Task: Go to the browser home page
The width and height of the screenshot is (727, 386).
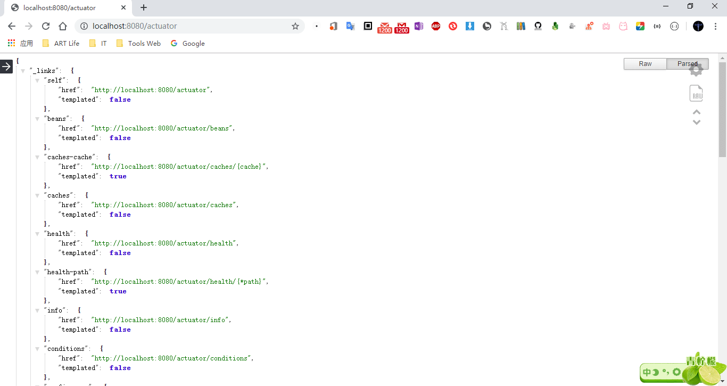Action: pyautogui.click(x=63, y=26)
